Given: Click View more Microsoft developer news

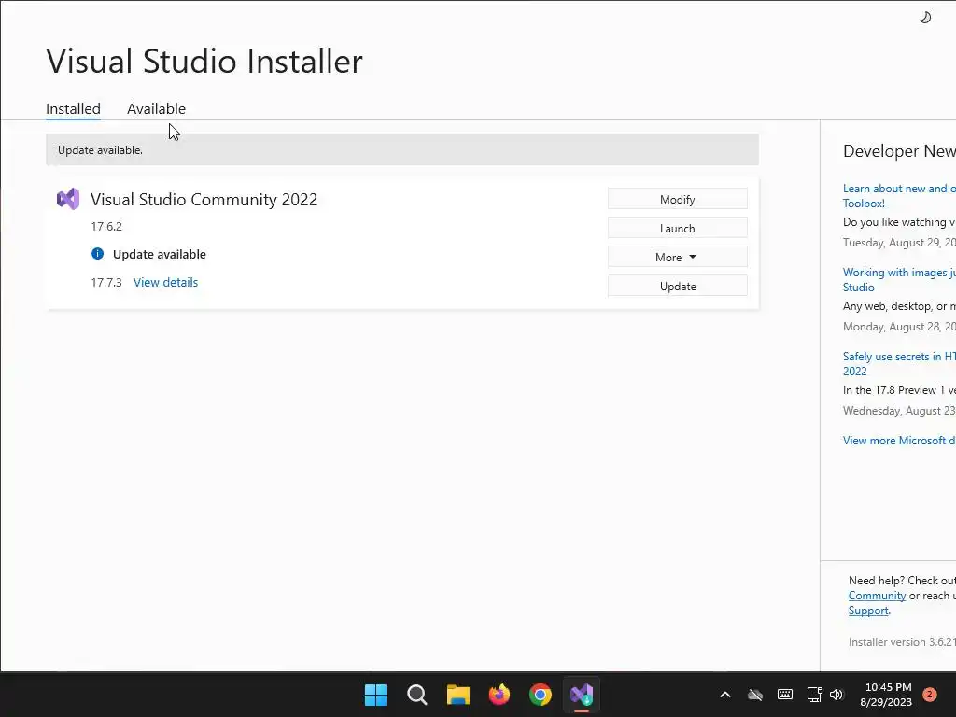Looking at the screenshot, I should pos(899,441).
